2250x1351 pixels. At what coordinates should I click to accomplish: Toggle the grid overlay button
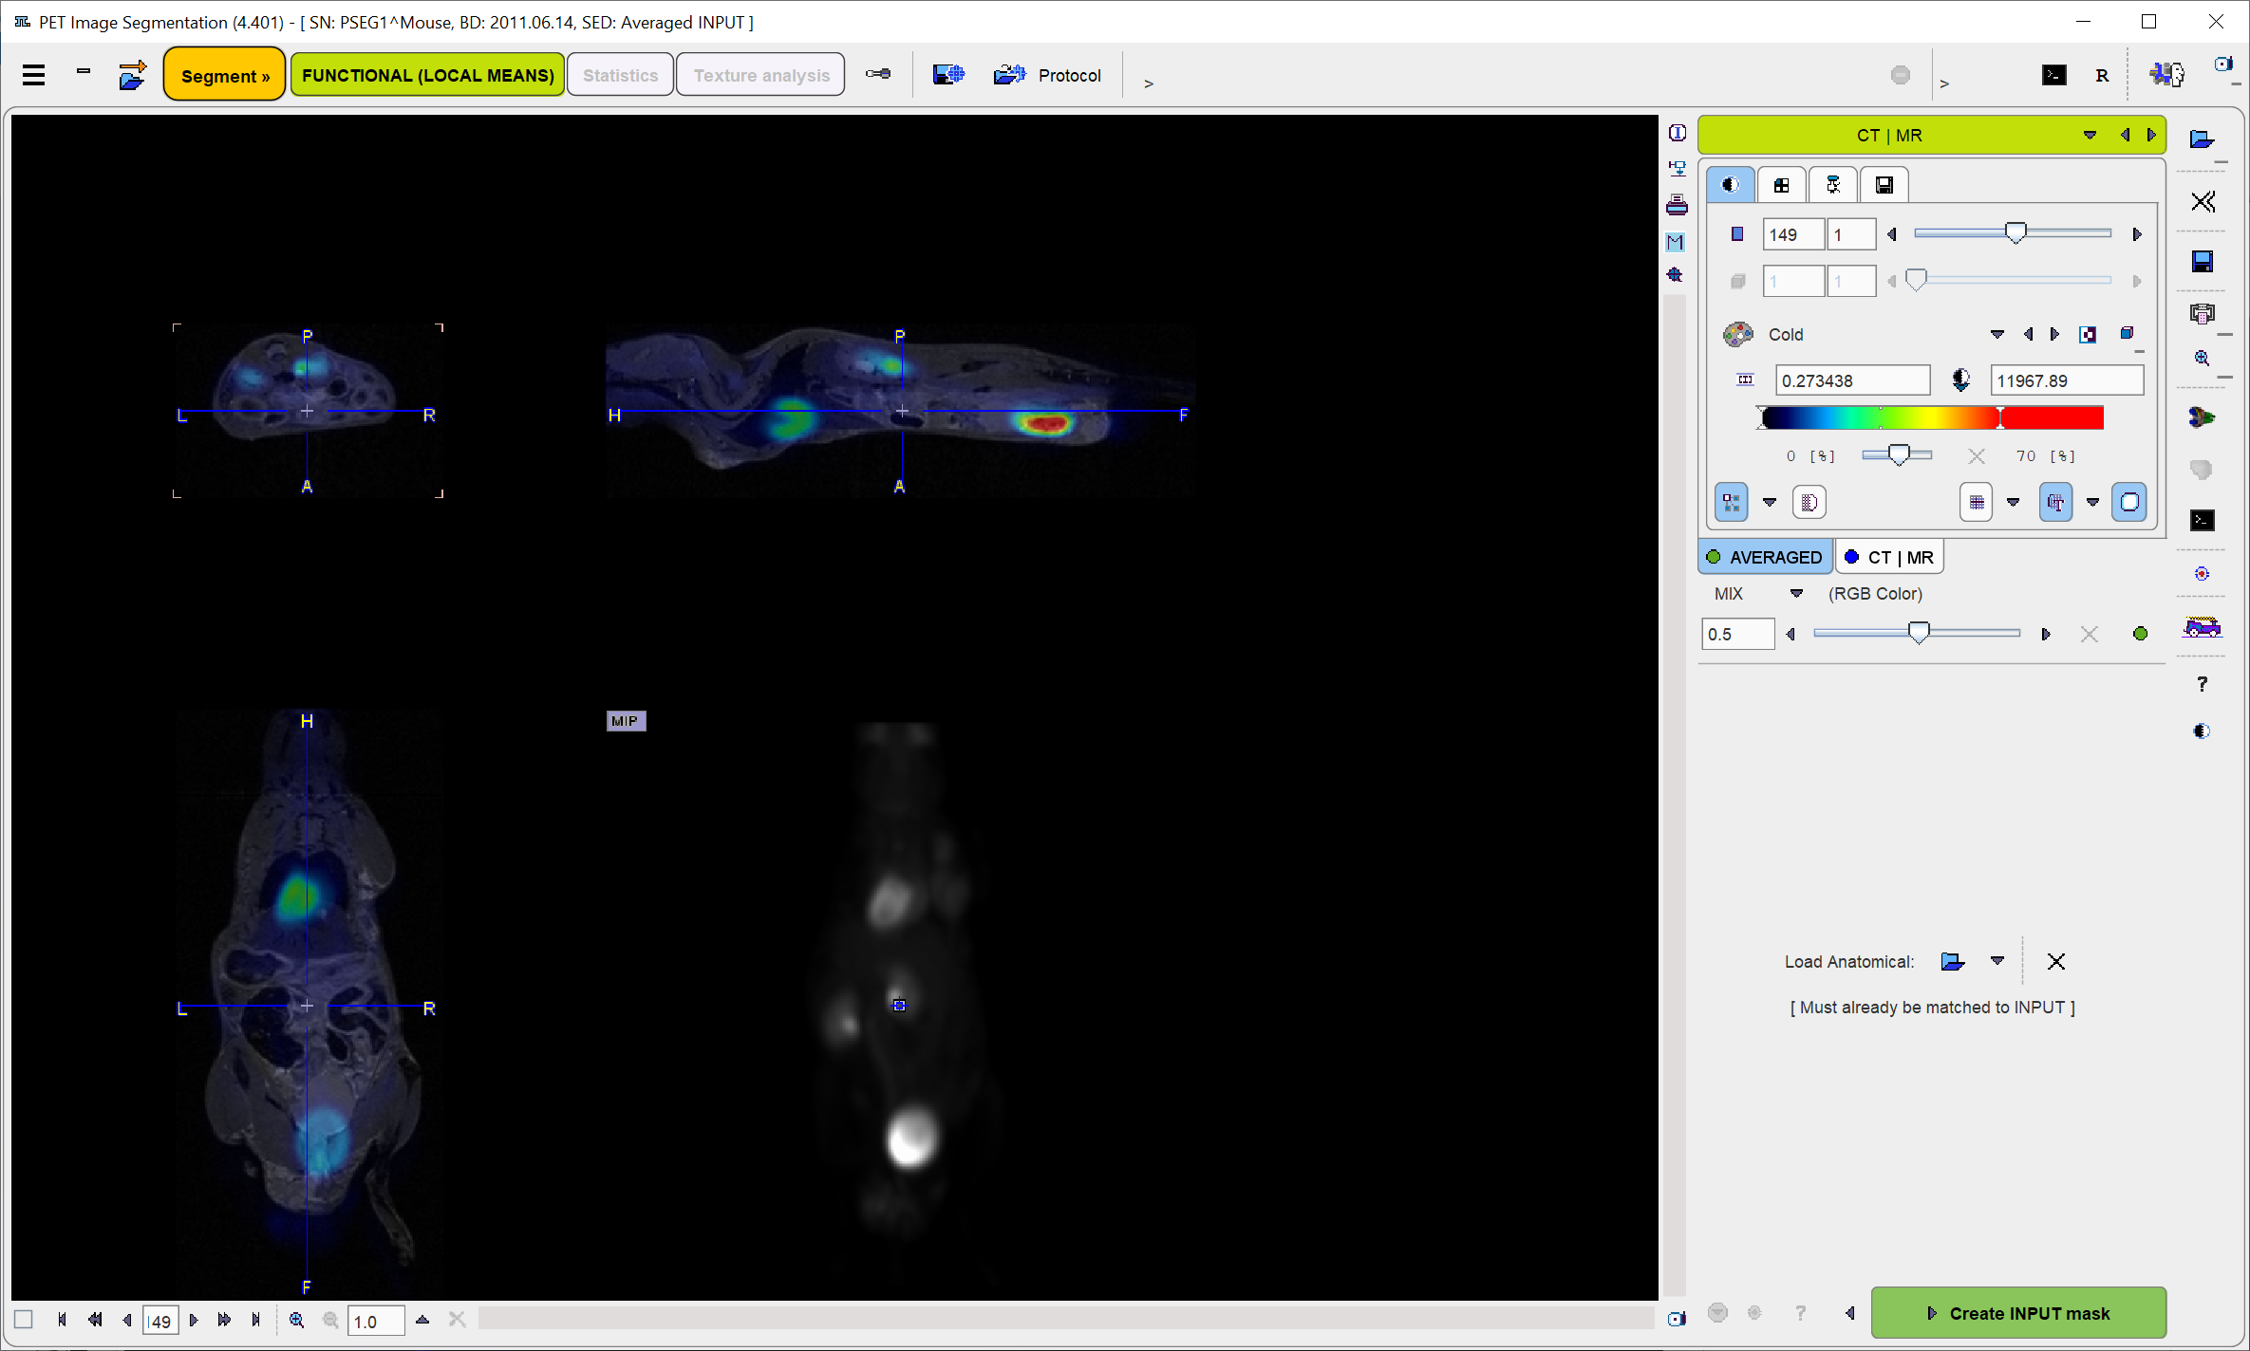coord(1976,502)
